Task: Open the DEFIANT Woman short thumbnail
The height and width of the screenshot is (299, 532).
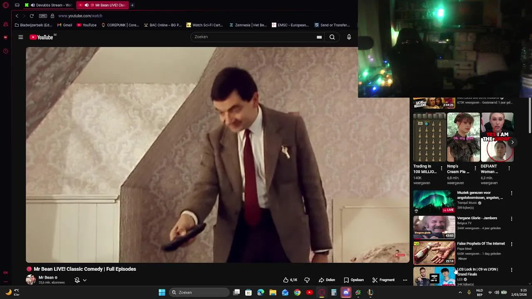Action: (x=497, y=137)
